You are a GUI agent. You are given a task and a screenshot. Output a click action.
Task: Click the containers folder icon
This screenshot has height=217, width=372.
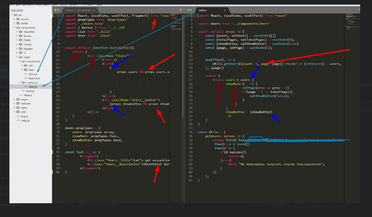coord(23,82)
